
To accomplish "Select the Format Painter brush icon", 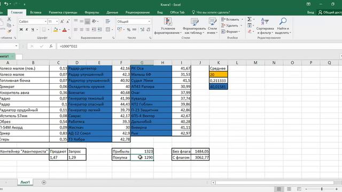I will pos(9,31).
